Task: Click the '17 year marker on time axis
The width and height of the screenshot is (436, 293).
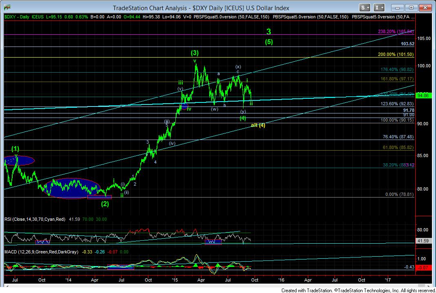Action: tap(387, 280)
